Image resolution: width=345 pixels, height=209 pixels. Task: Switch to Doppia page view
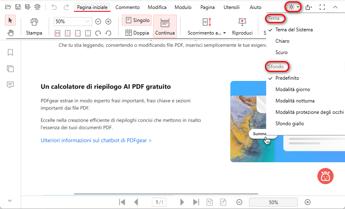point(137,33)
